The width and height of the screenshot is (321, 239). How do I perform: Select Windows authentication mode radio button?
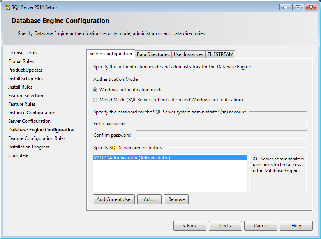(x=95, y=90)
